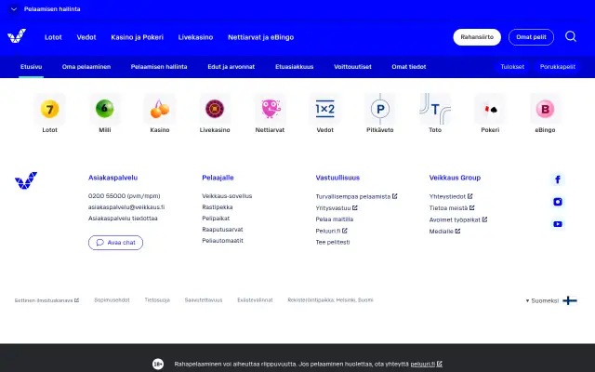This screenshot has height=372, width=595.
Task: Switch to Etuasiakkuus tab
Action: [295, 67]
